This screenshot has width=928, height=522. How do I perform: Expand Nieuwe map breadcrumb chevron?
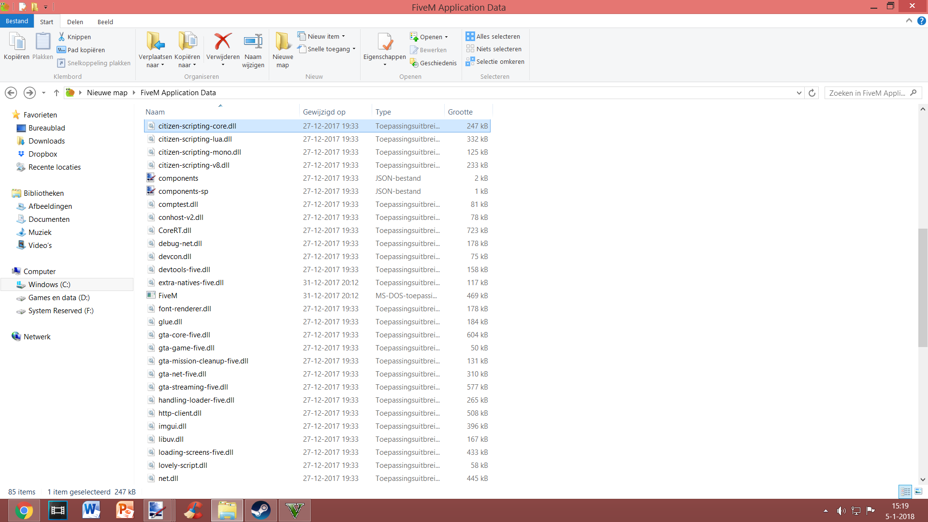[134, 93]
